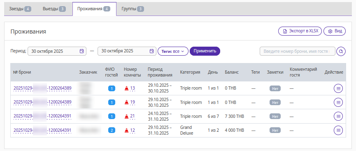Image resolution: width=356 pixels, height=151 pixels.
Task: Open calendar icon in end date field
Action: pyautogui.click(x=152, y=51)
